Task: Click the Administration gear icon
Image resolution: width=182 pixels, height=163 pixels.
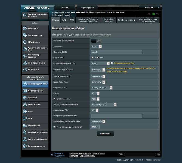Action: pyautogui.click(x=25, y=132)
